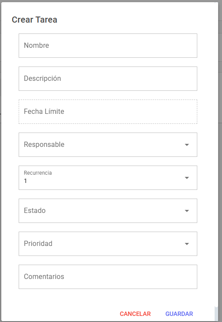Image resolution: width=222 pixels, height=322 pixels.
Task: Focus the Nombre text field
Action: tap(108, 46)
